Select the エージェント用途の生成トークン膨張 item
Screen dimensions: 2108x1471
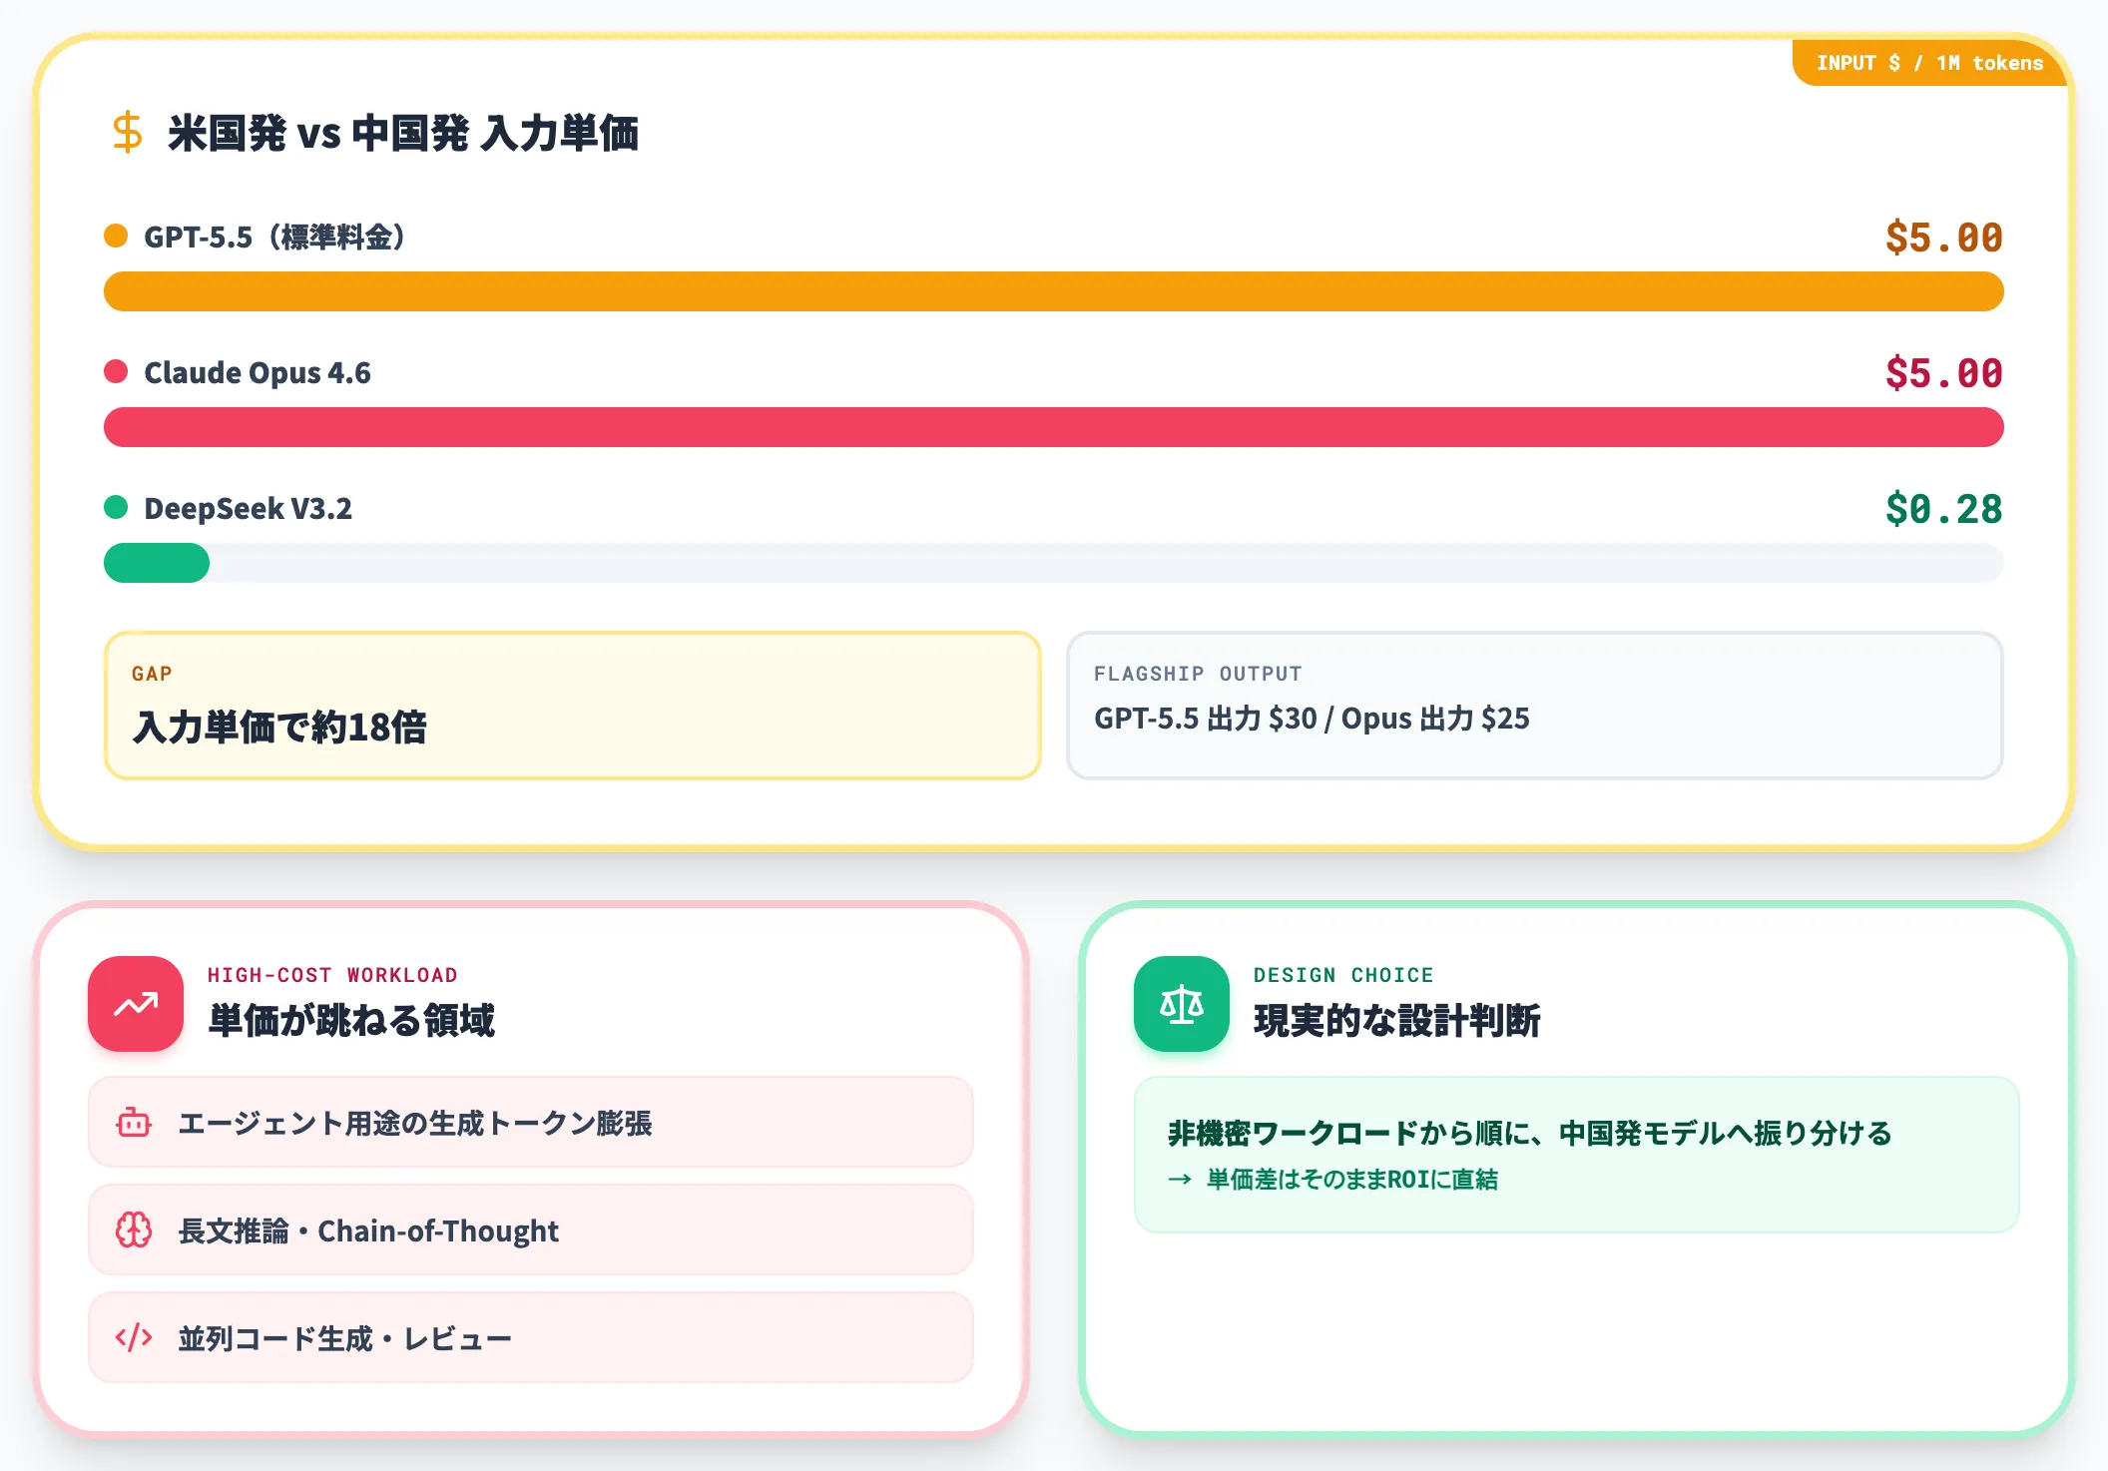coord(531,1122)
